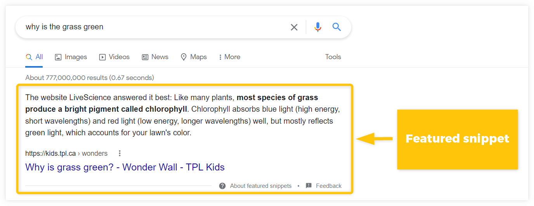Open the News results tab
Screen dimensions: 534x206
point(160,57)
